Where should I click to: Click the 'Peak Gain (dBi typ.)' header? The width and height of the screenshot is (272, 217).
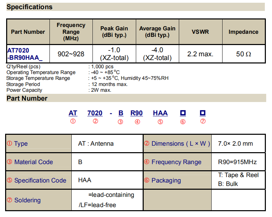pos(114,32)
